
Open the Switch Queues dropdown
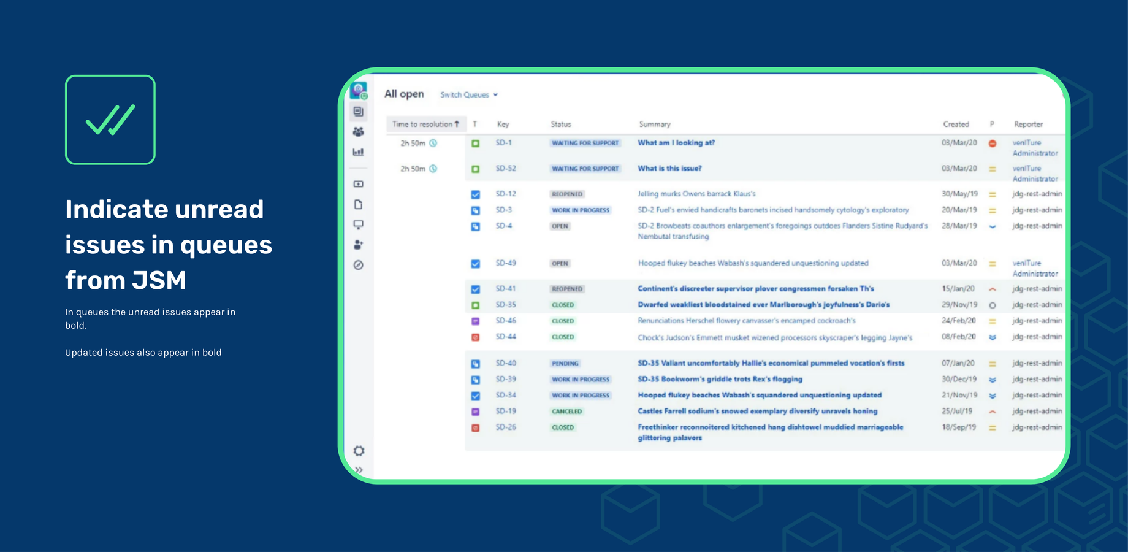[469, 95]
